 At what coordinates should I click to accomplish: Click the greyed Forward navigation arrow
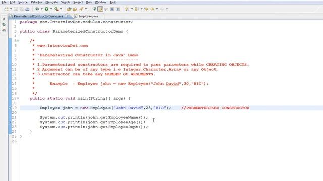coord(162,9)
